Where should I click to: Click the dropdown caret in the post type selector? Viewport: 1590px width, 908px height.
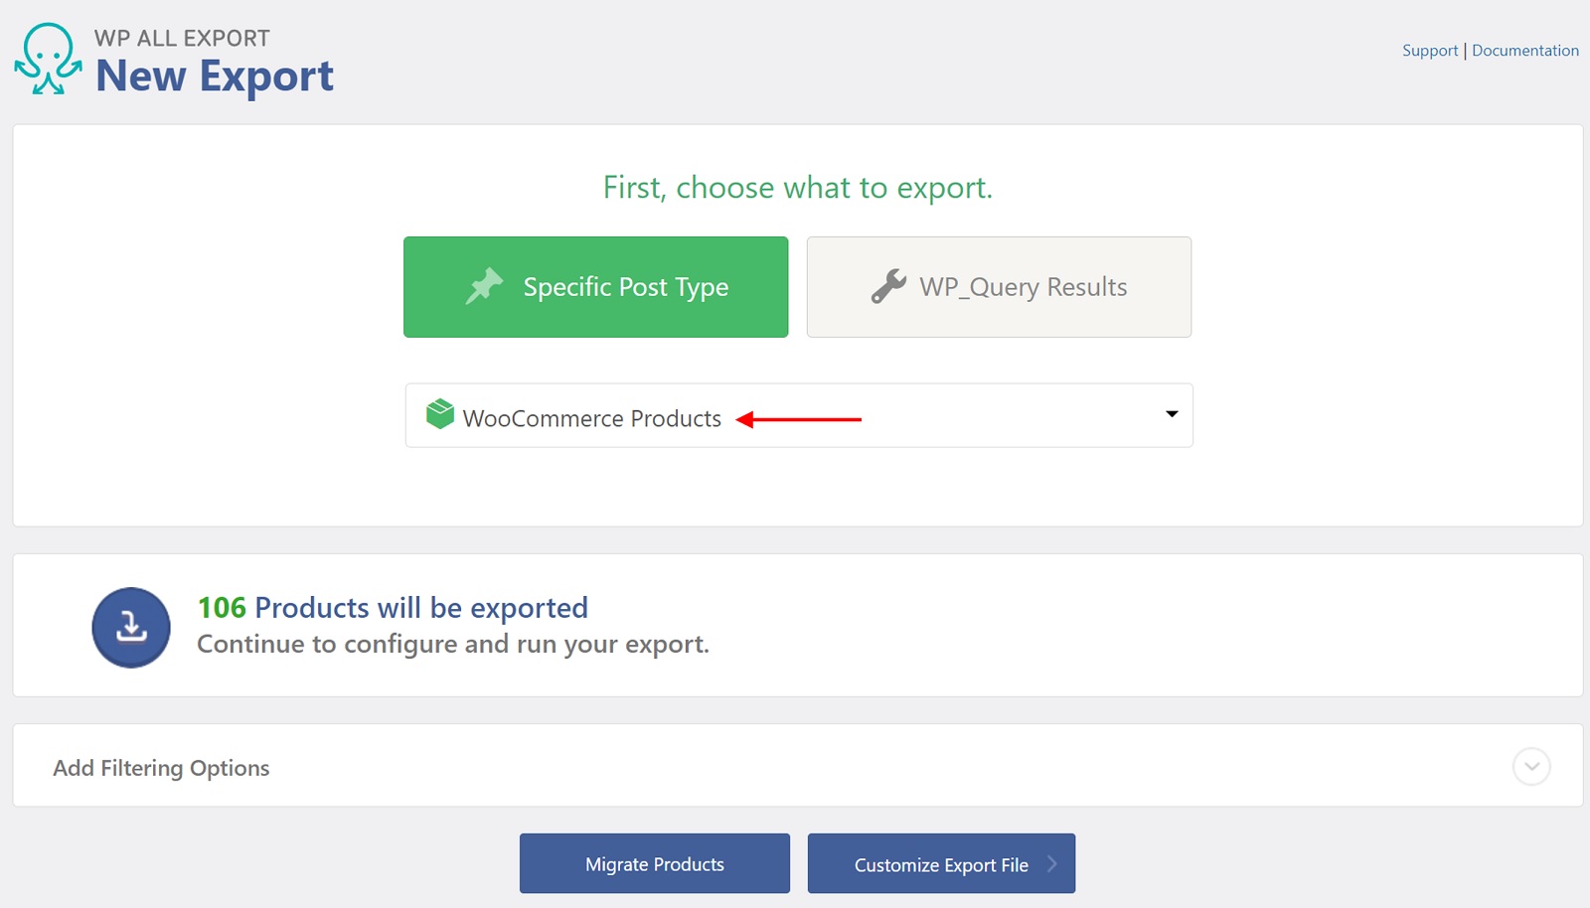pyautogui.click(x=1171, y=415)
